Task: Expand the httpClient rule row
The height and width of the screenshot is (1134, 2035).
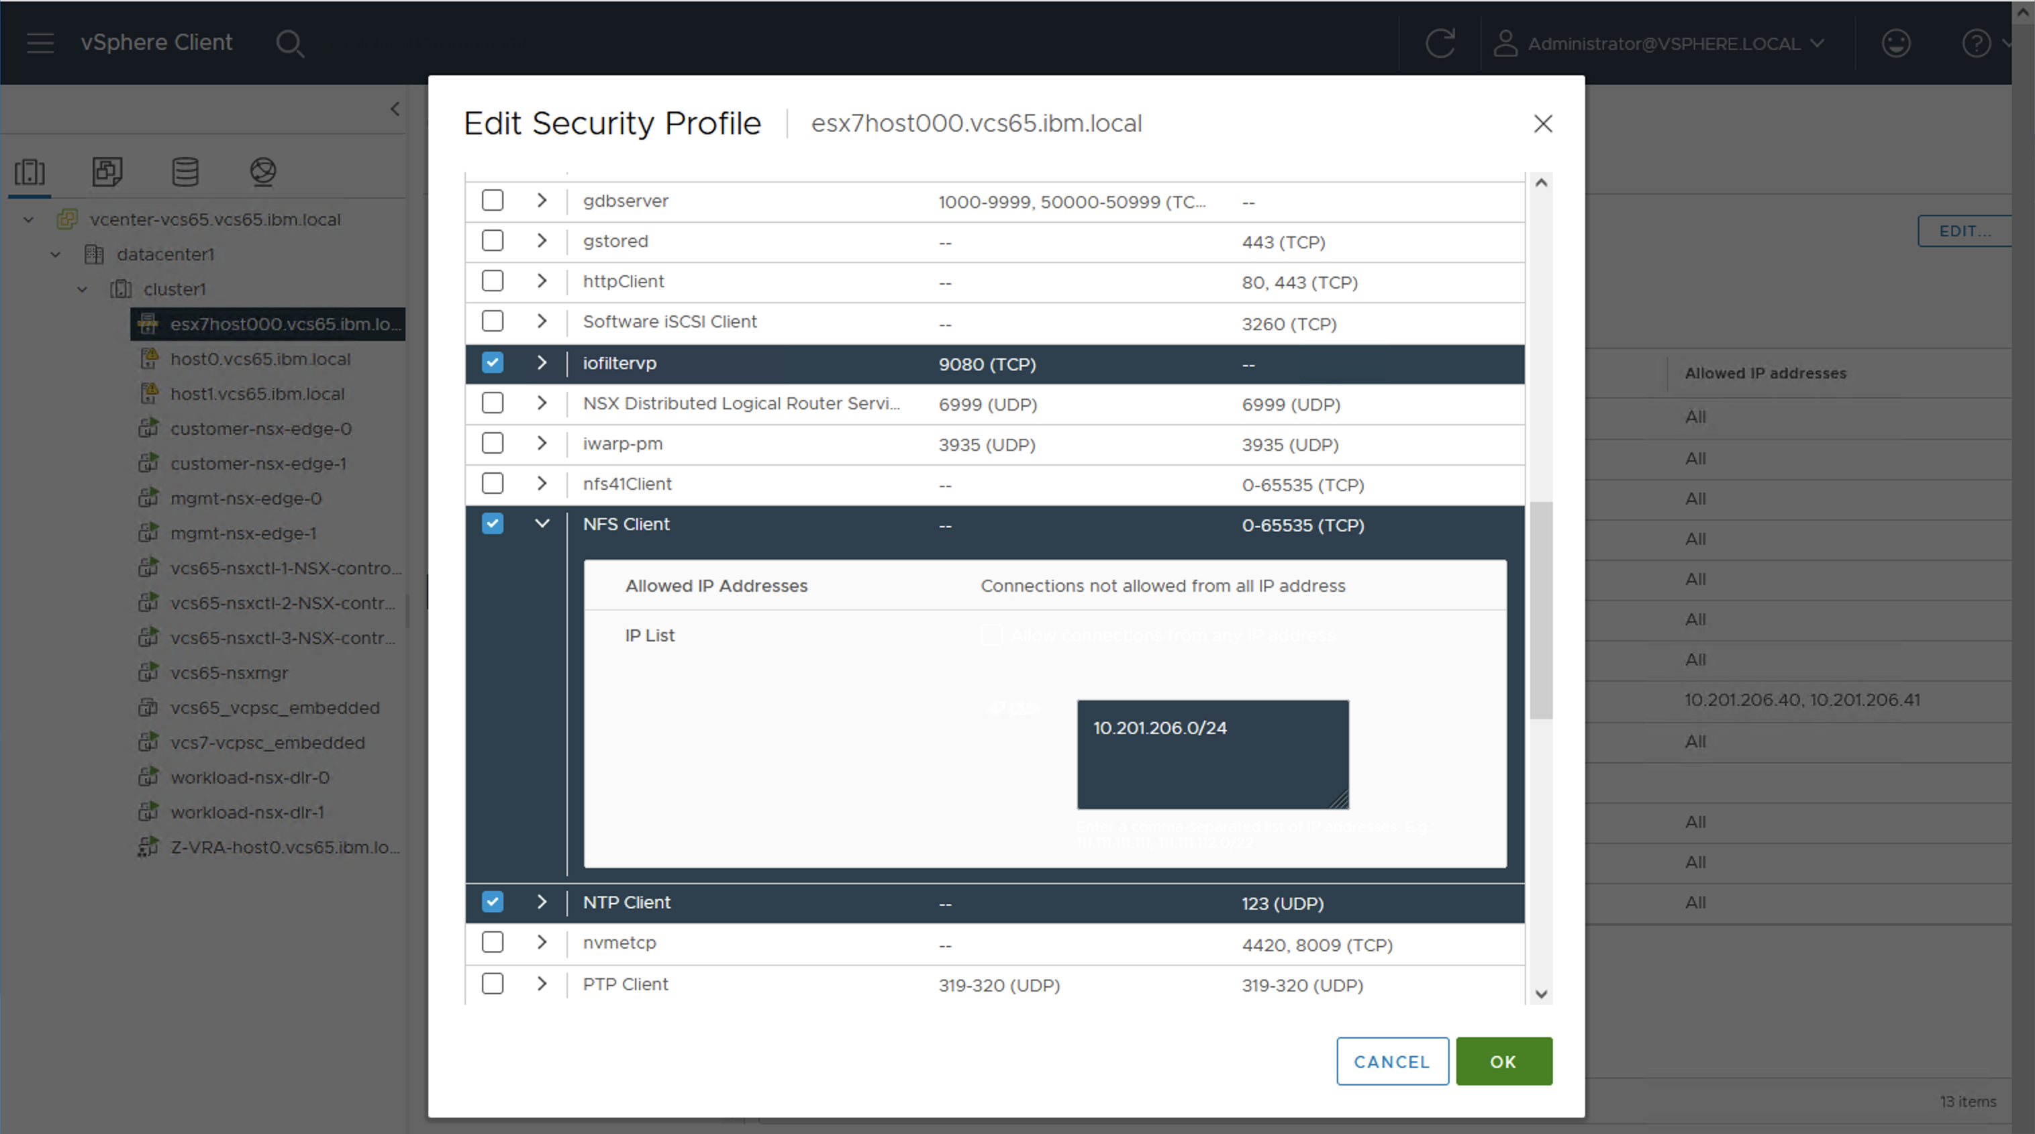Action: [x=542, y=281]
